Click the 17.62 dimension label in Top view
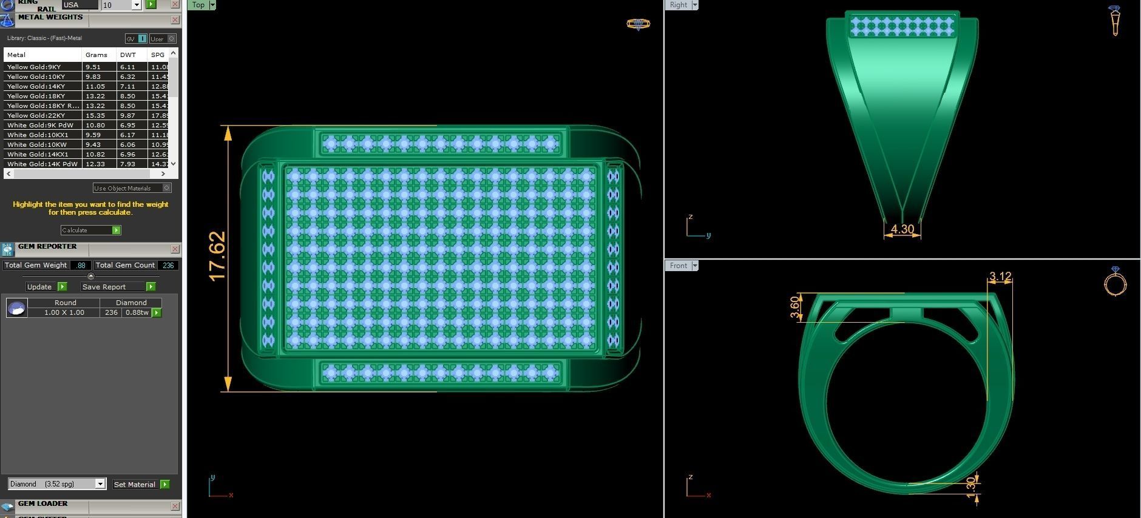 [x=217, y=257]
